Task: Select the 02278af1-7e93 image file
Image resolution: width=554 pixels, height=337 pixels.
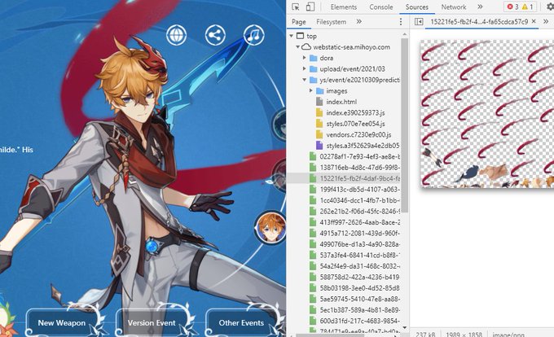Action: [359, 156]
